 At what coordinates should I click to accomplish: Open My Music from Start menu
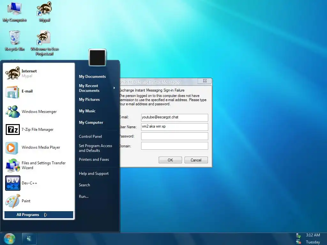coord(87,111)
